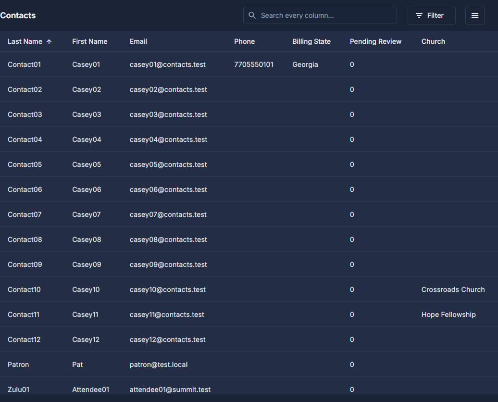
Task: Click email casey07@contacts.test
Action: (168, 214)
